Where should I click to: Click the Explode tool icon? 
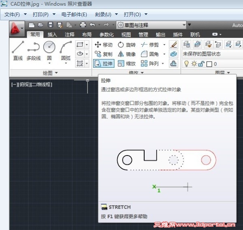174,54
